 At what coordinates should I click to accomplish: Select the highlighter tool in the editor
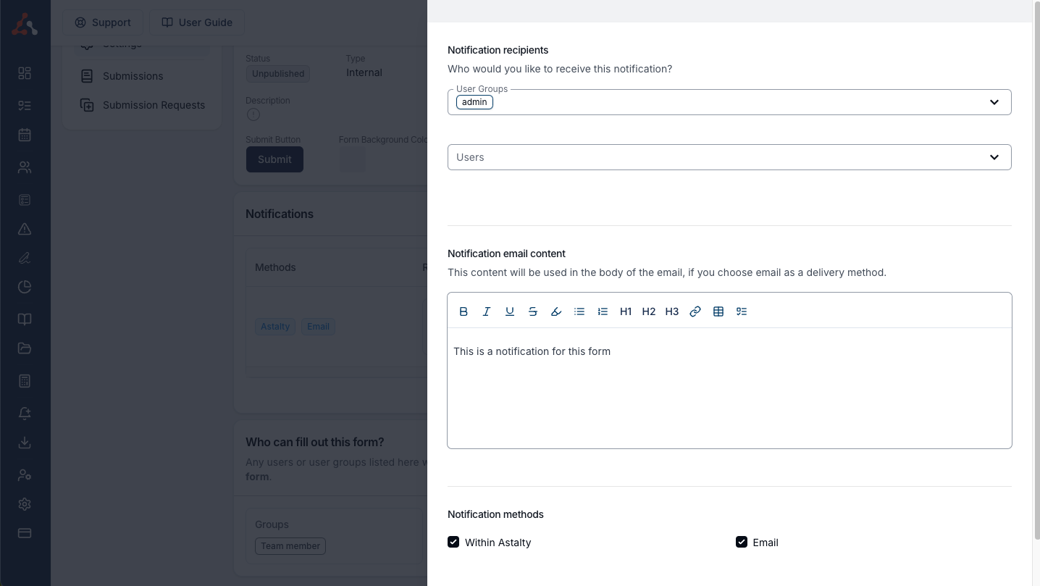556,311
